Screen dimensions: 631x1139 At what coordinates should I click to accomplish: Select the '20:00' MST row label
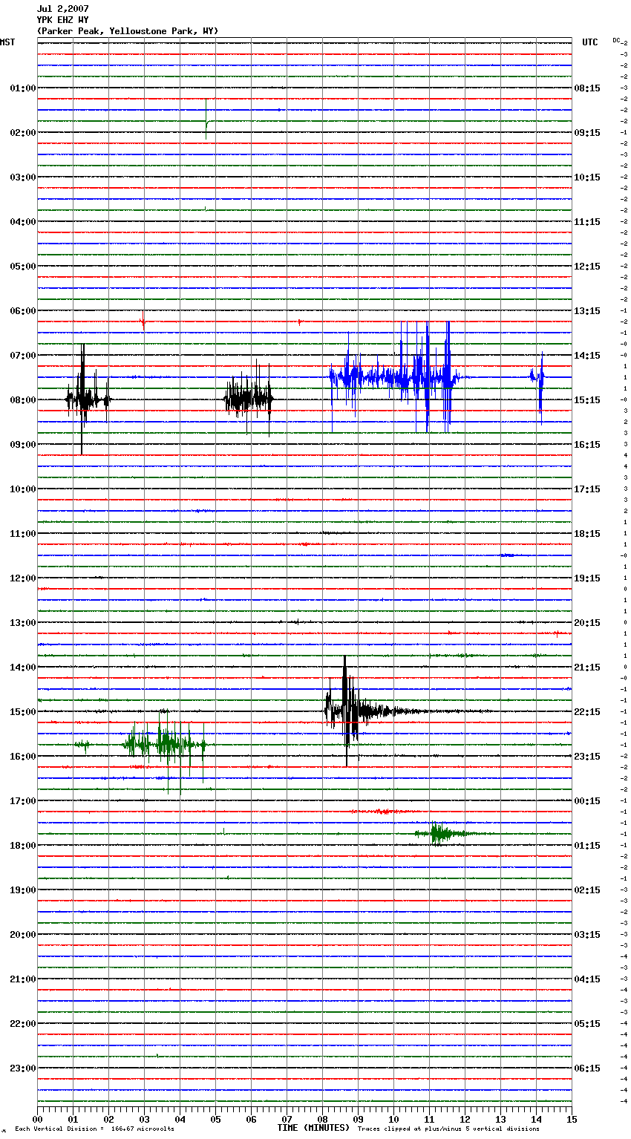pos(23,935)
